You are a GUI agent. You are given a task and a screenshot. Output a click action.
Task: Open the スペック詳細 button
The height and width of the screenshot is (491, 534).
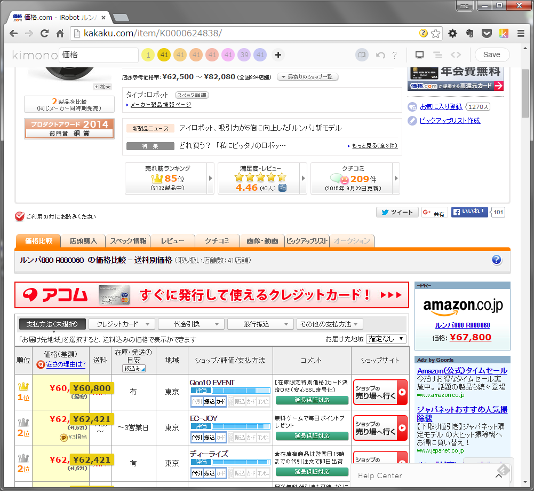point(192,95)
